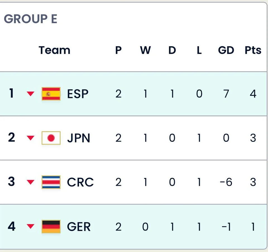Open the ESP team link
The height and width of the screenshot is (252, 268).
[x=78, y=94]
